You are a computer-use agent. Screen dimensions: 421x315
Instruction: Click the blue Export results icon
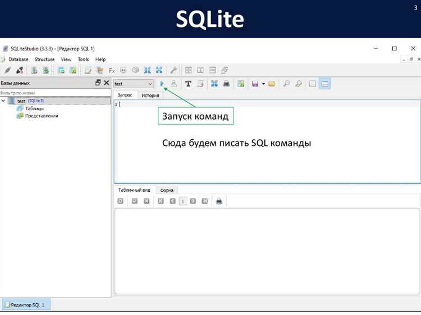point(214,84)
